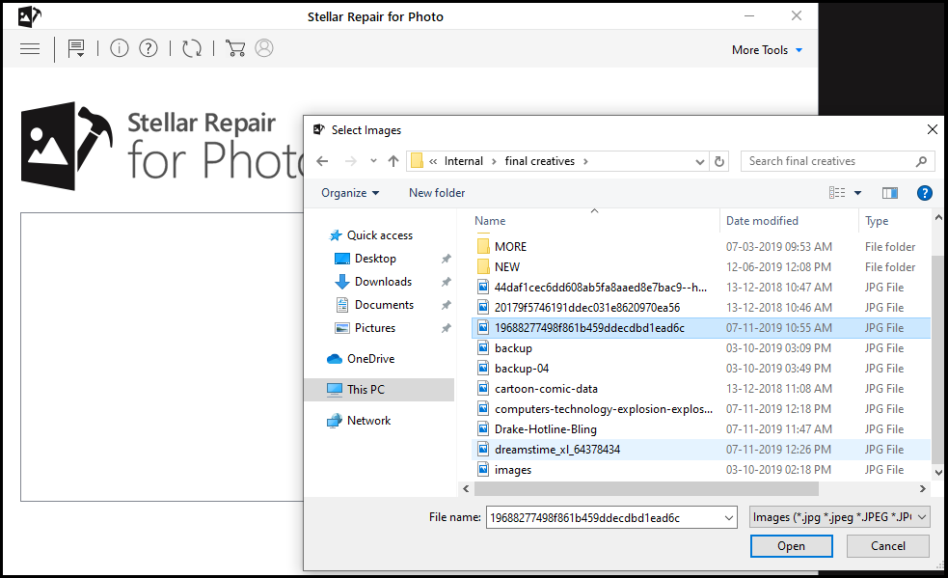Image resolution: width=948 pixels, height=578 pixels.
Task: Click the forward navigation arrow
Action: pos(351,161)
